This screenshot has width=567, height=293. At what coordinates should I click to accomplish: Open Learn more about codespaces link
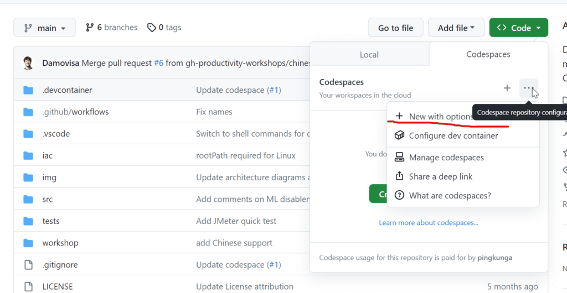click(429, 223)
